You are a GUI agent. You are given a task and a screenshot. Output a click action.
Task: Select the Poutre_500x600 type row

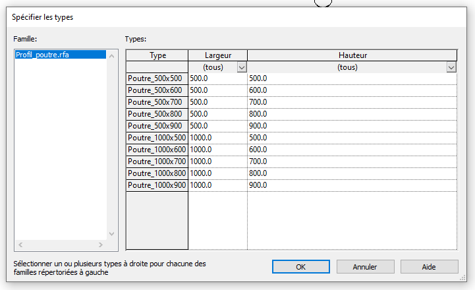[x=157, y=90]
